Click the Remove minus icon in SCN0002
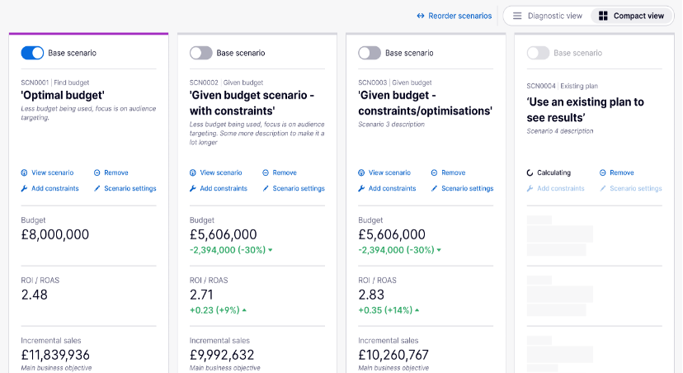The image size is (683, 373). tap(266, 172)
